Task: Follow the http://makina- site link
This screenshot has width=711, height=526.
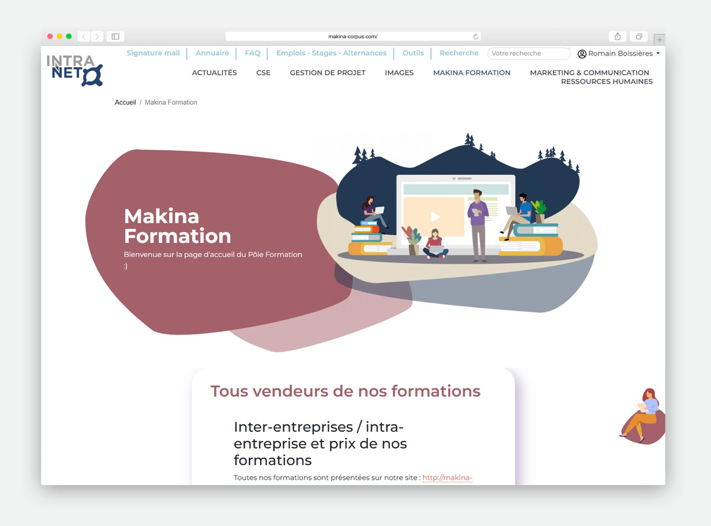Action: pos(447,477)
